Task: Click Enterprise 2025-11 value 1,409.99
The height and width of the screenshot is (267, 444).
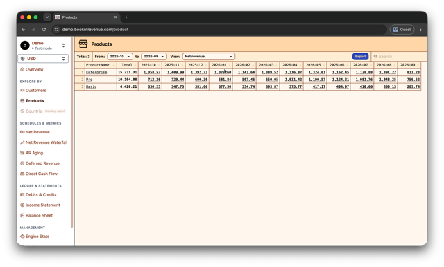Action: coord(176,72)
